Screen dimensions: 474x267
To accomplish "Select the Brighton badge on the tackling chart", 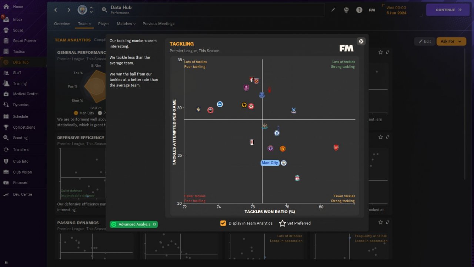I will pos(220,104).
